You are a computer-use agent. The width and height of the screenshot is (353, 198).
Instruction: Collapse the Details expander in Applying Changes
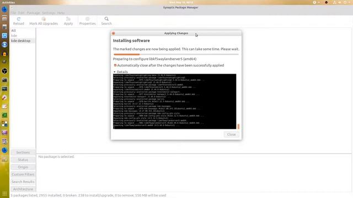(121, 72)
